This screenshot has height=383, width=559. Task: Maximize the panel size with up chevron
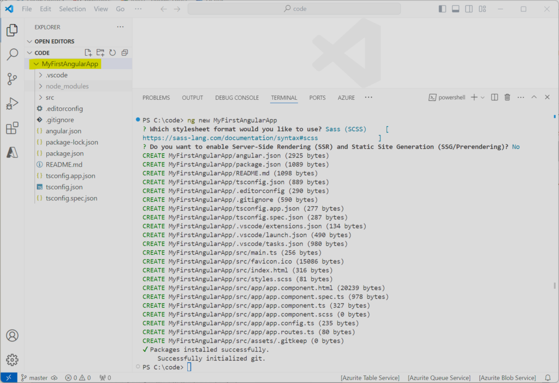click(533, 98)
